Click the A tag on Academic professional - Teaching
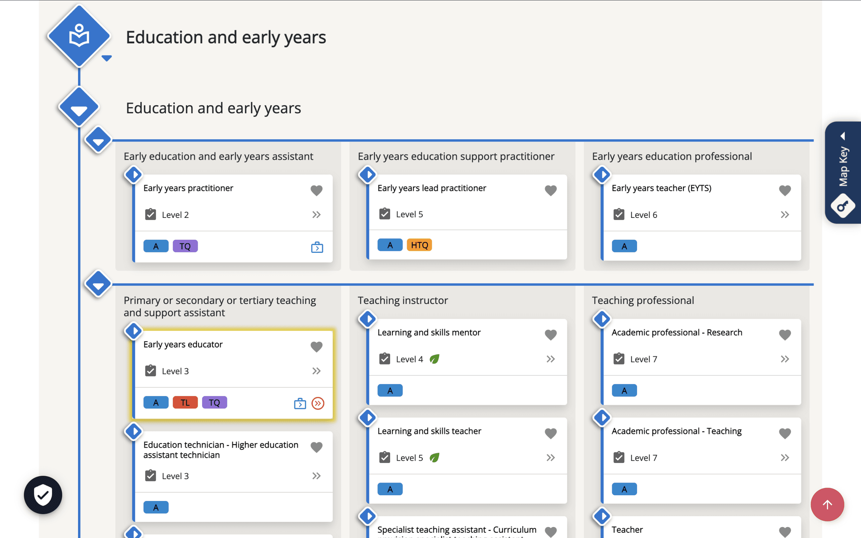Screen dimensions: 861x538 624,489
